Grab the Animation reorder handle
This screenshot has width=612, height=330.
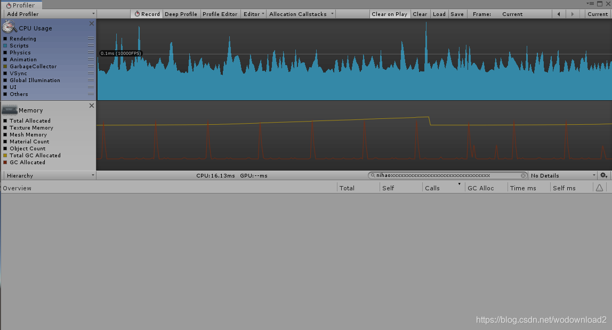tap(91, 59)
